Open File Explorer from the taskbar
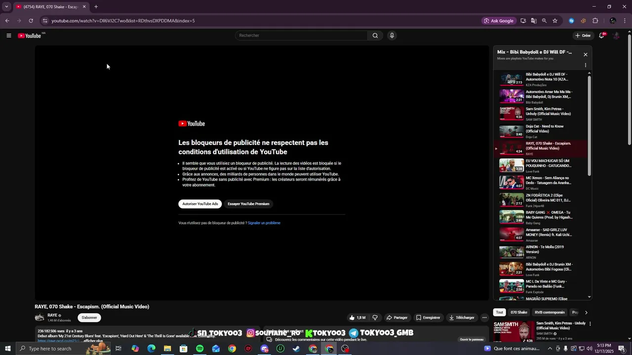 click(167, 349)
